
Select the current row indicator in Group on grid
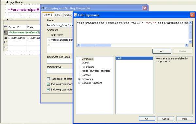(49, 40)
